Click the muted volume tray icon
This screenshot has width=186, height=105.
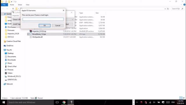point(154,102)
